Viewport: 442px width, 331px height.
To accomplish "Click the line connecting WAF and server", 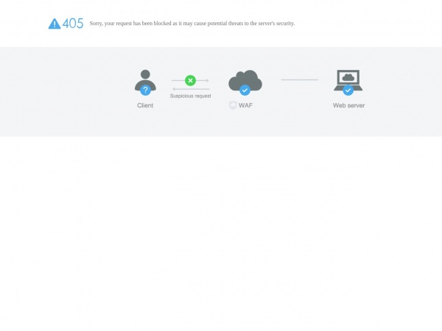I will [300, 80].
